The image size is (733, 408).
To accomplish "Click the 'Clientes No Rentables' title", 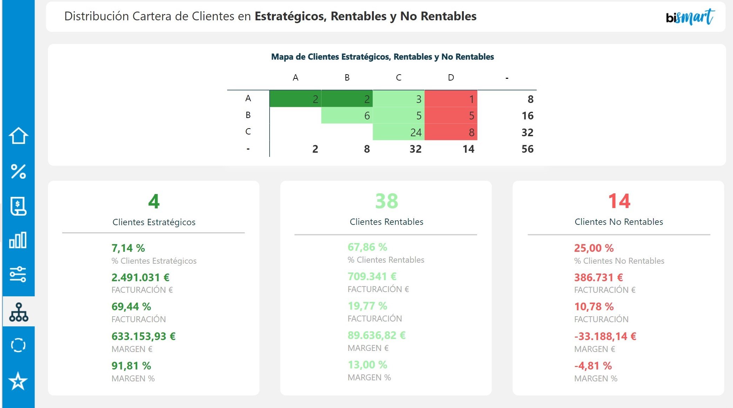I will coord(618,222).
